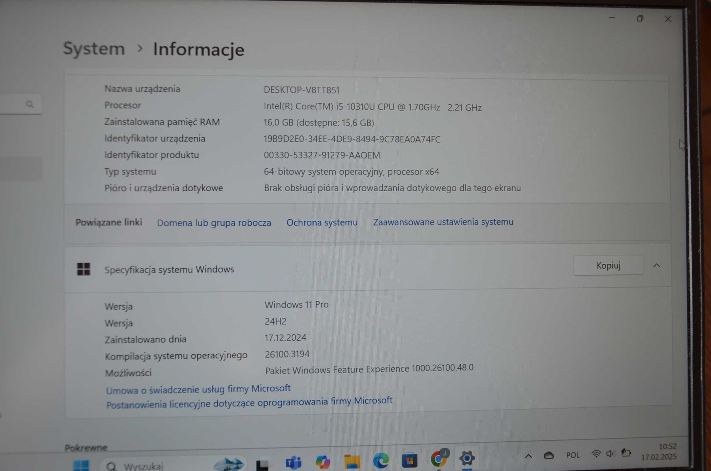The image size is (711, 471).
Task: Close the Settings window
Action: (x=668, y=19)
